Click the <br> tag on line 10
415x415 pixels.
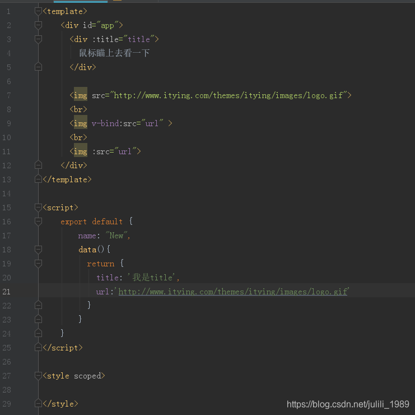pyautogui.click(x=78, y=137)
